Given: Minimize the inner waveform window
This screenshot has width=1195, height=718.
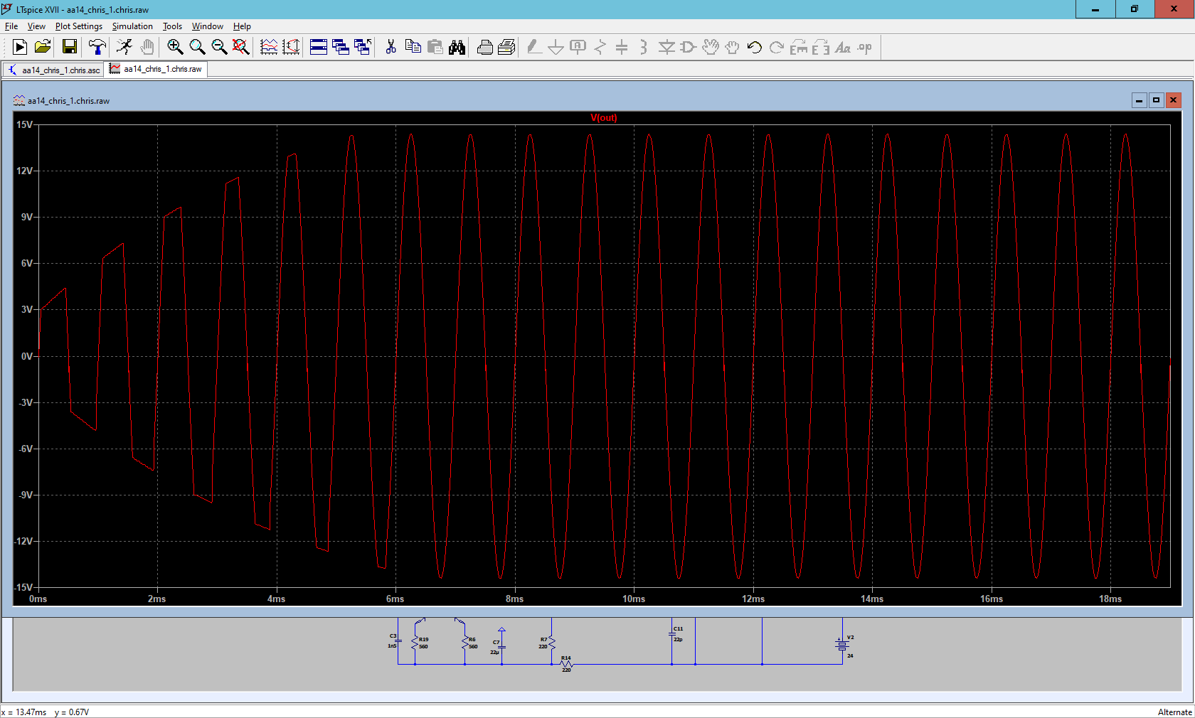Looking at the screenshot, I should point(1139,100).
